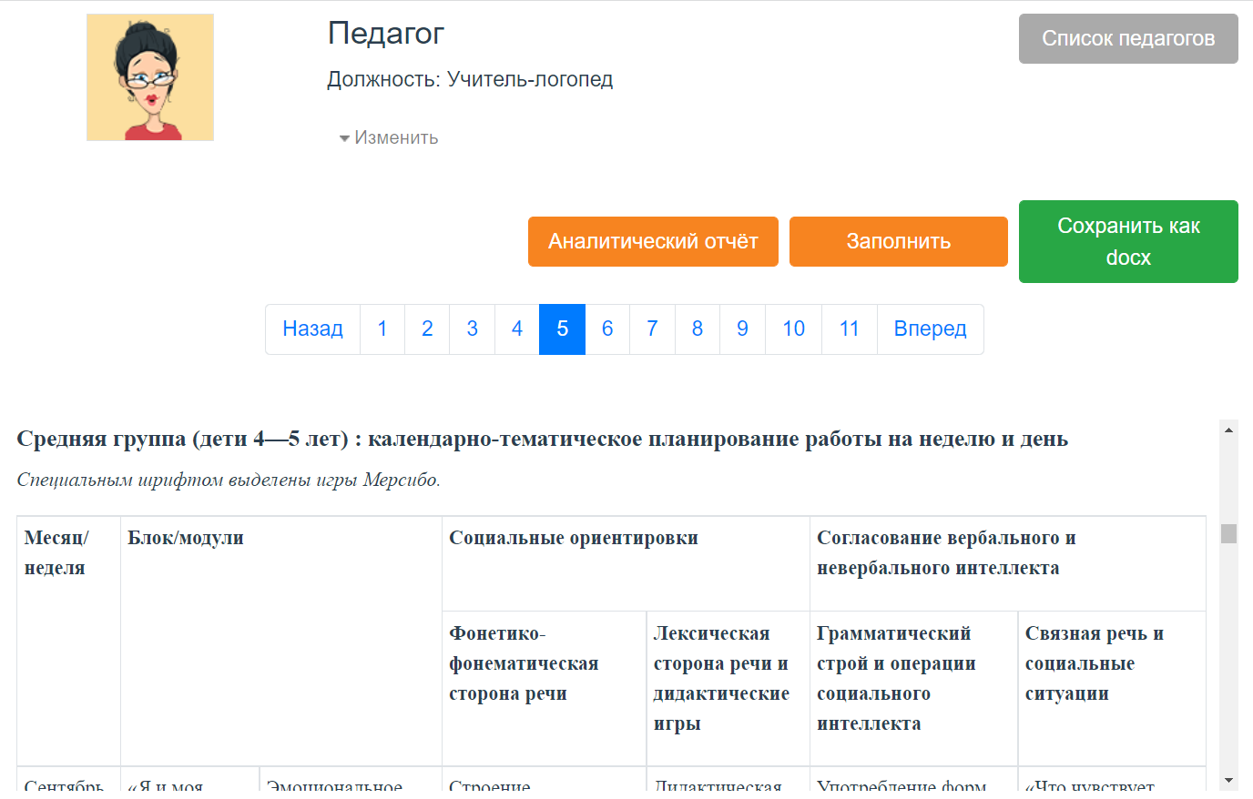Click the teacher avatar picture
This screenshot has width=1253, height=799.
click(150, 77)
